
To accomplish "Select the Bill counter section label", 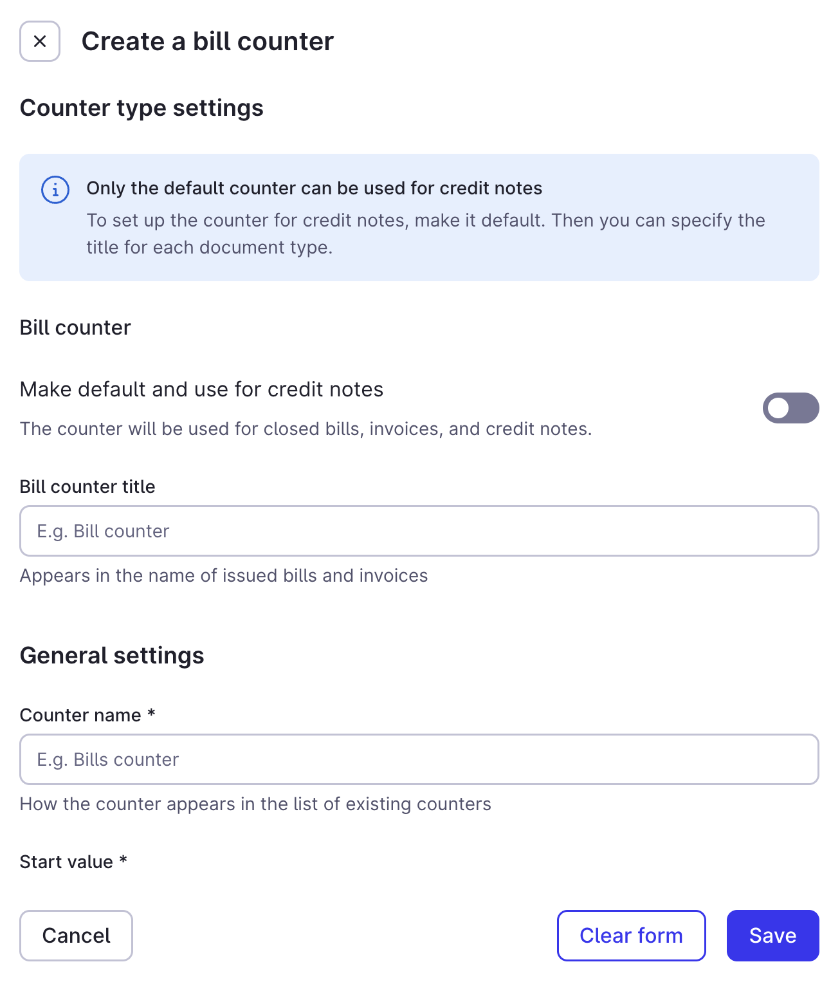I will (x=75, y=328).
